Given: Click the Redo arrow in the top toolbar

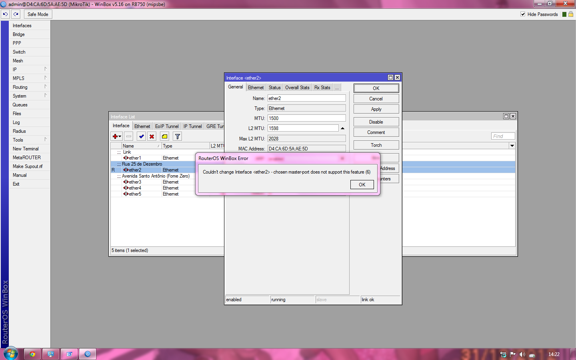Looking at the screenshot, I should pos(16,14).
